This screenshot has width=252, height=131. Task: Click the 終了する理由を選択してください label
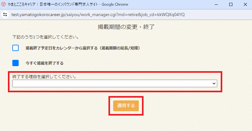[x=44, y=77]
